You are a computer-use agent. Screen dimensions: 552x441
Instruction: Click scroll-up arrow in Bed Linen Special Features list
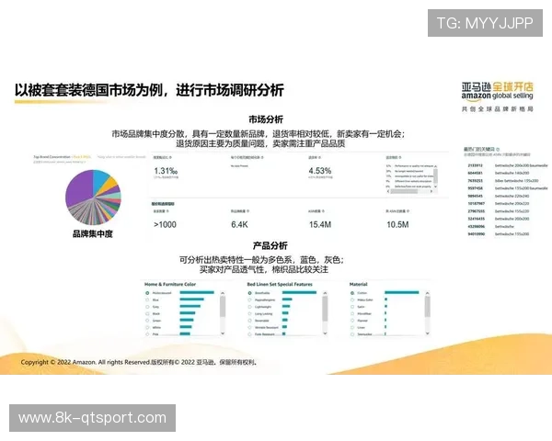[x=325, y=293]
